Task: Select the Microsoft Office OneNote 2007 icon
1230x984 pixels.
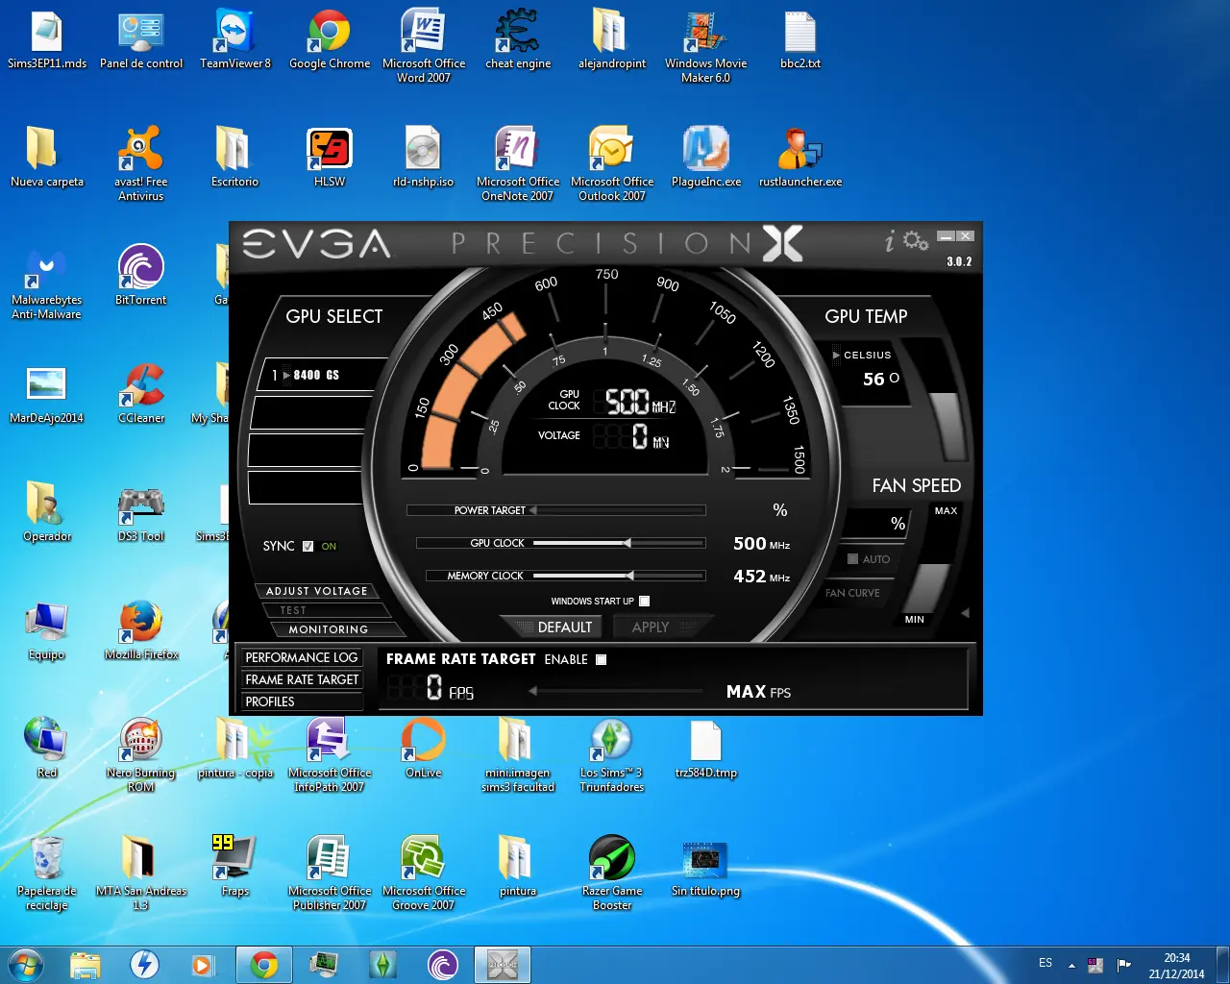Action: (518, 164)
